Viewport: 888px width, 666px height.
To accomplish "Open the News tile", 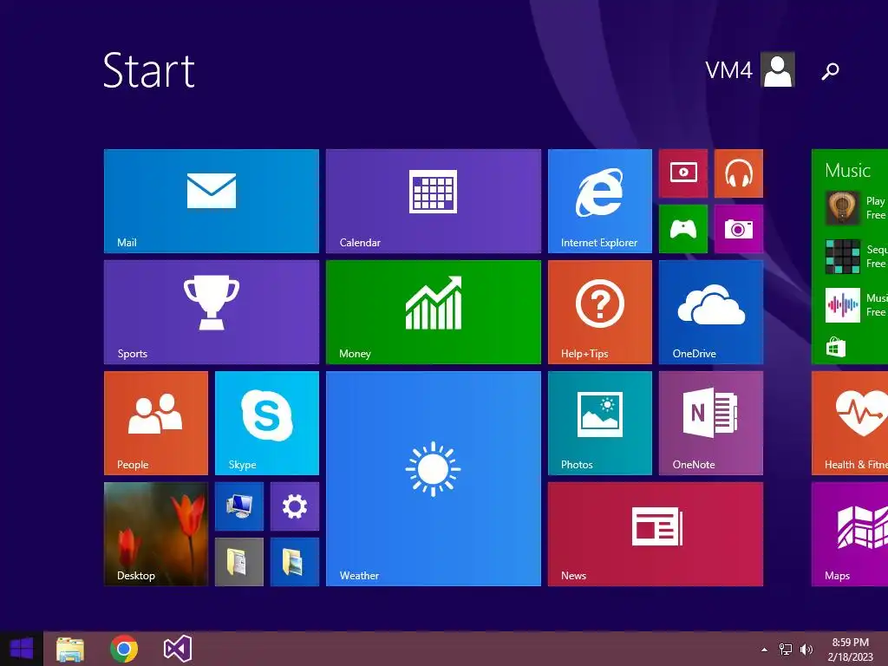I will coord(656,534).
